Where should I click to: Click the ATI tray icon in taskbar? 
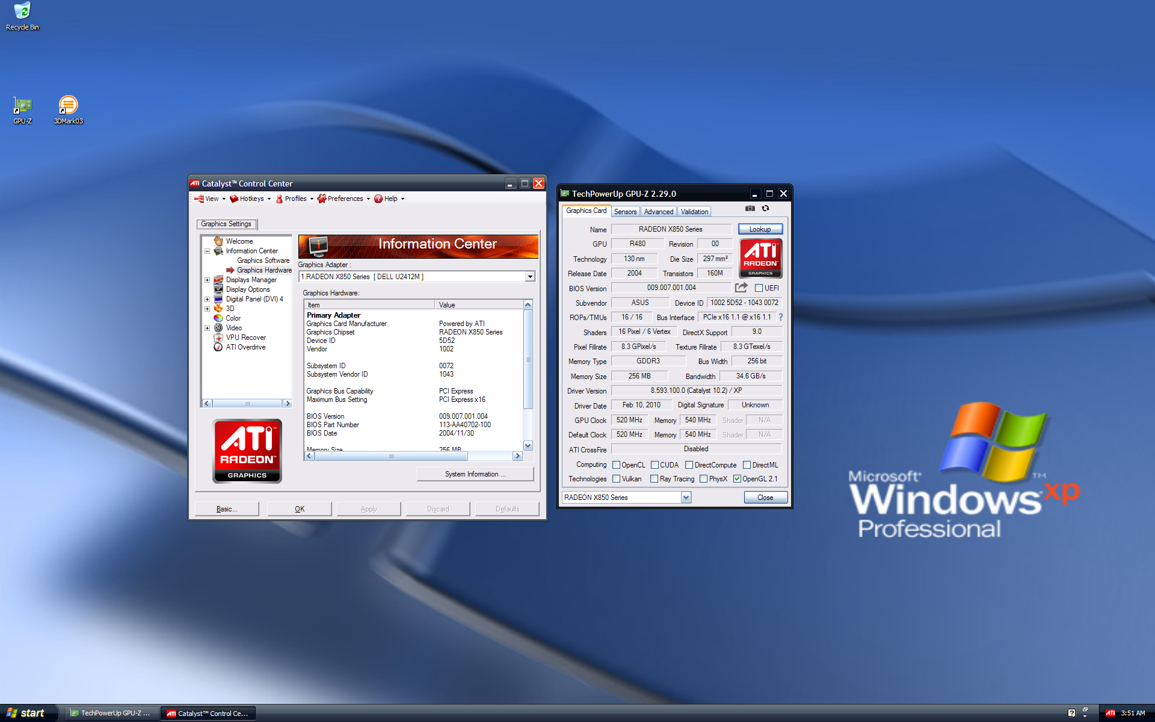[1110, 713]
